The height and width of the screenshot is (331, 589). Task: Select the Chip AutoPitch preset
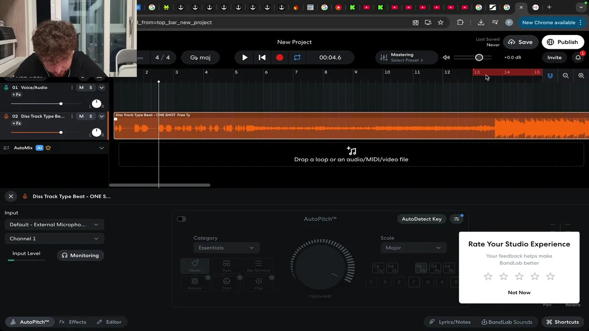tap(259, 284)
